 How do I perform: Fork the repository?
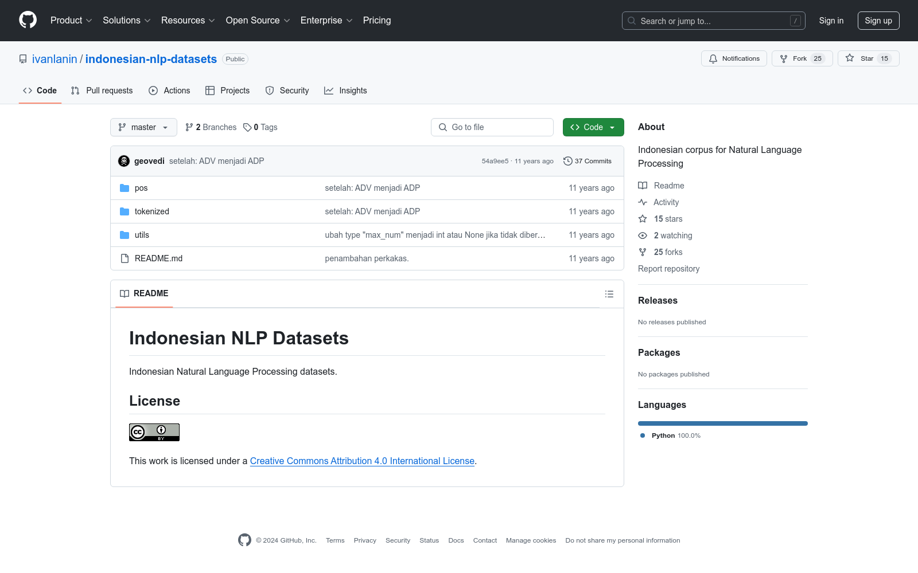pyautogui.click(x=802, y=58)
